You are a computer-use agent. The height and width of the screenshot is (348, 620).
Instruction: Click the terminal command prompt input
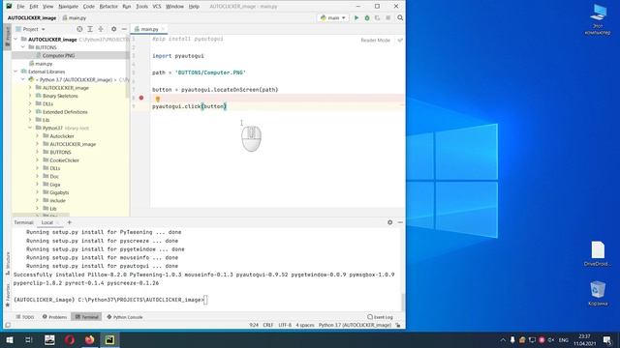point(205,300)
